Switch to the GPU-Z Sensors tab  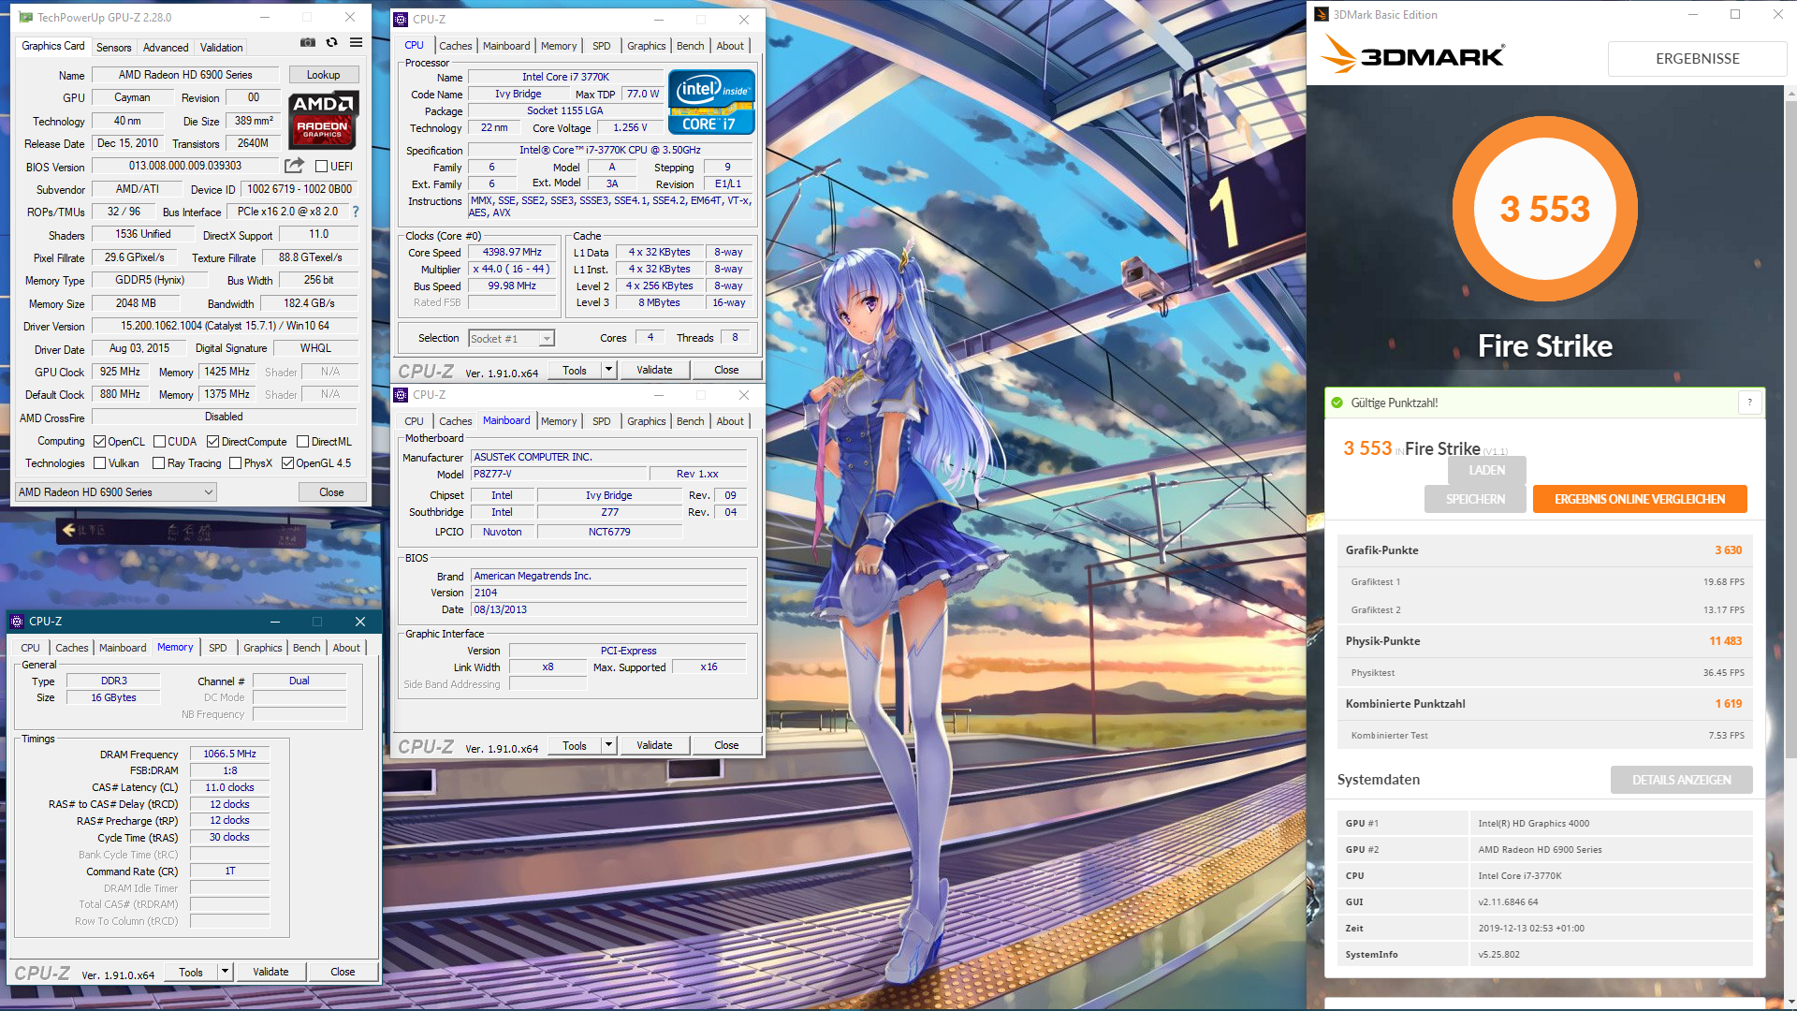coord(113,47)
